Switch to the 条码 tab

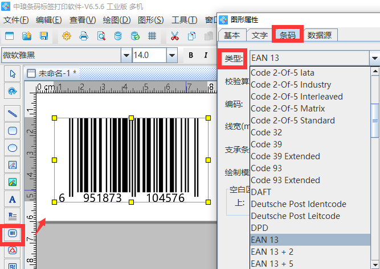click(288, 35)
